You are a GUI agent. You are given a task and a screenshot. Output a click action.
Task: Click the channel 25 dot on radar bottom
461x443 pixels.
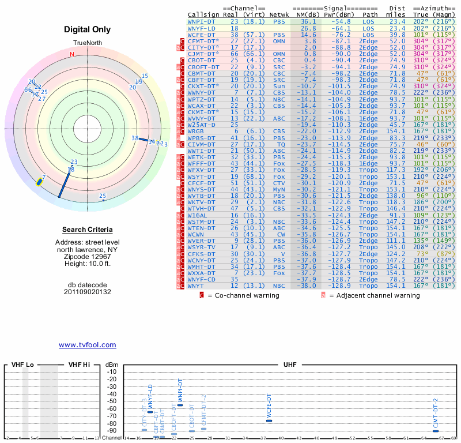pyautogui.click(x=103, y=200)
